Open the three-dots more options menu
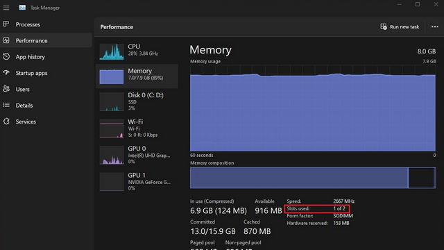 point(435,26)
